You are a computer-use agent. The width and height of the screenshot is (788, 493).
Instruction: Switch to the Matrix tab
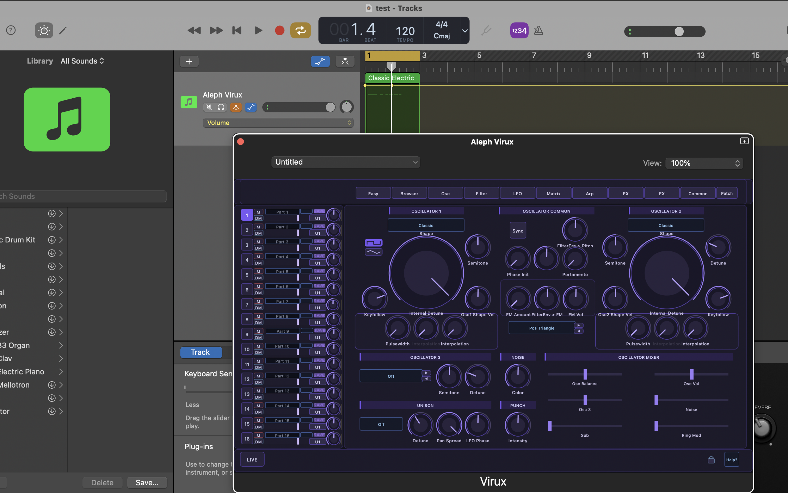pos(554,193)
